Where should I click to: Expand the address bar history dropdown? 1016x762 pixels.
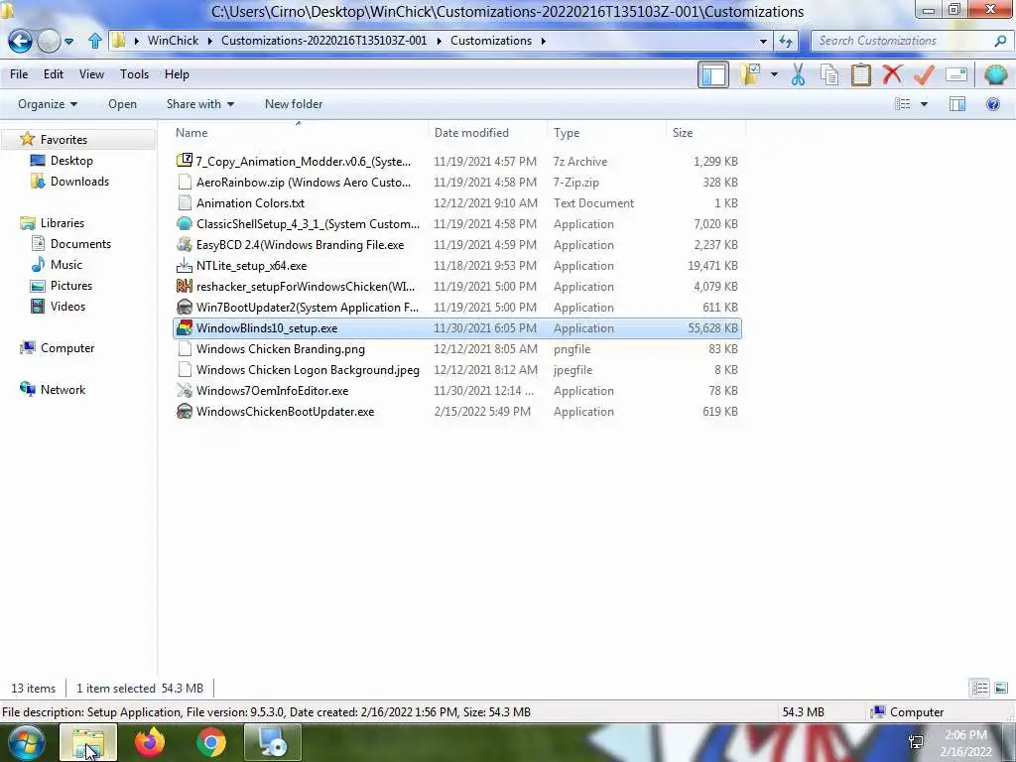pos(763,41)
